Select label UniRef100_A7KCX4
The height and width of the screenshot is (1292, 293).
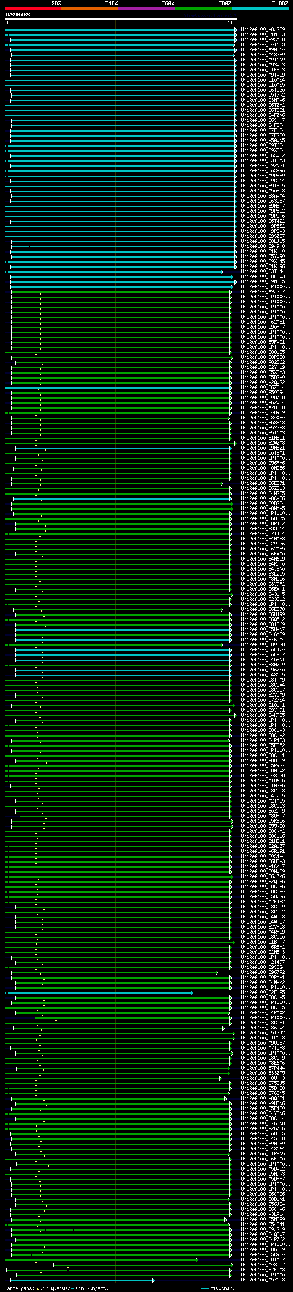263,640
